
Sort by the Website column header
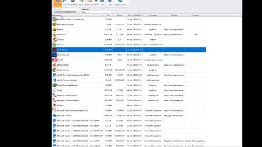pos(174,15)
